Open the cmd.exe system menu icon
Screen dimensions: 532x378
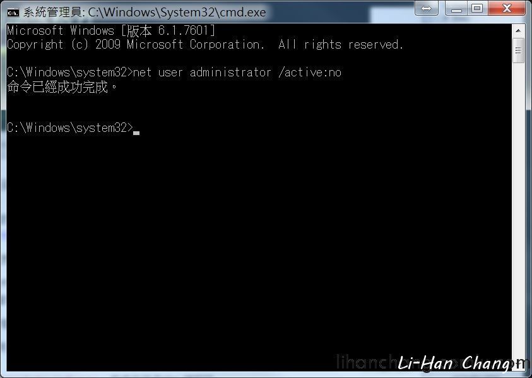pyautogui.click(x=13, y=13)
